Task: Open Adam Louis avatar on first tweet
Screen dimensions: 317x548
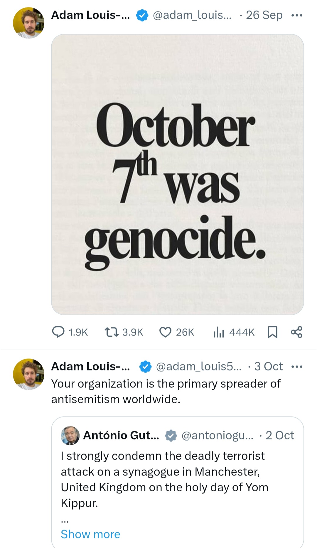Action: [x=28, y=23]
